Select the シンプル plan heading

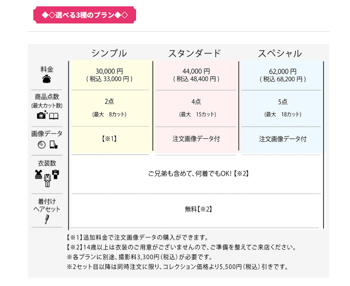[109, 53]
